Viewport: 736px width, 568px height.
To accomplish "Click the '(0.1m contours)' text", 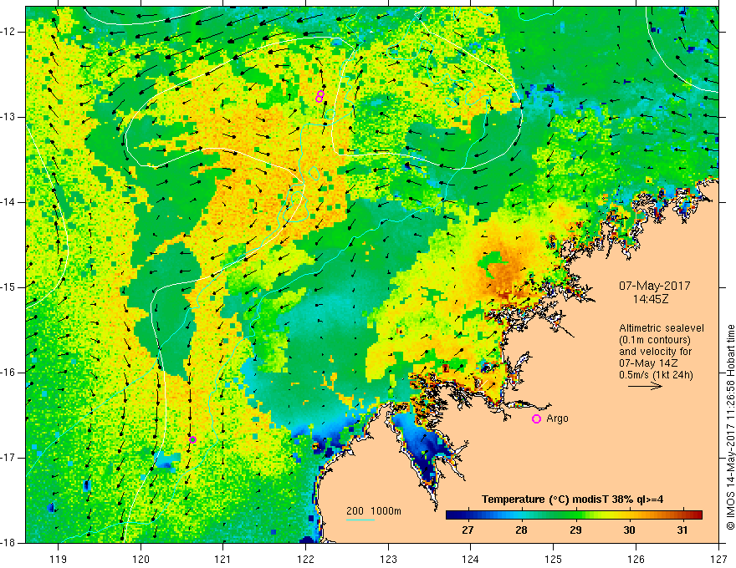I will [655, 340].
